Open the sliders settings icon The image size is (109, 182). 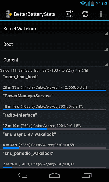pos(69,14)
